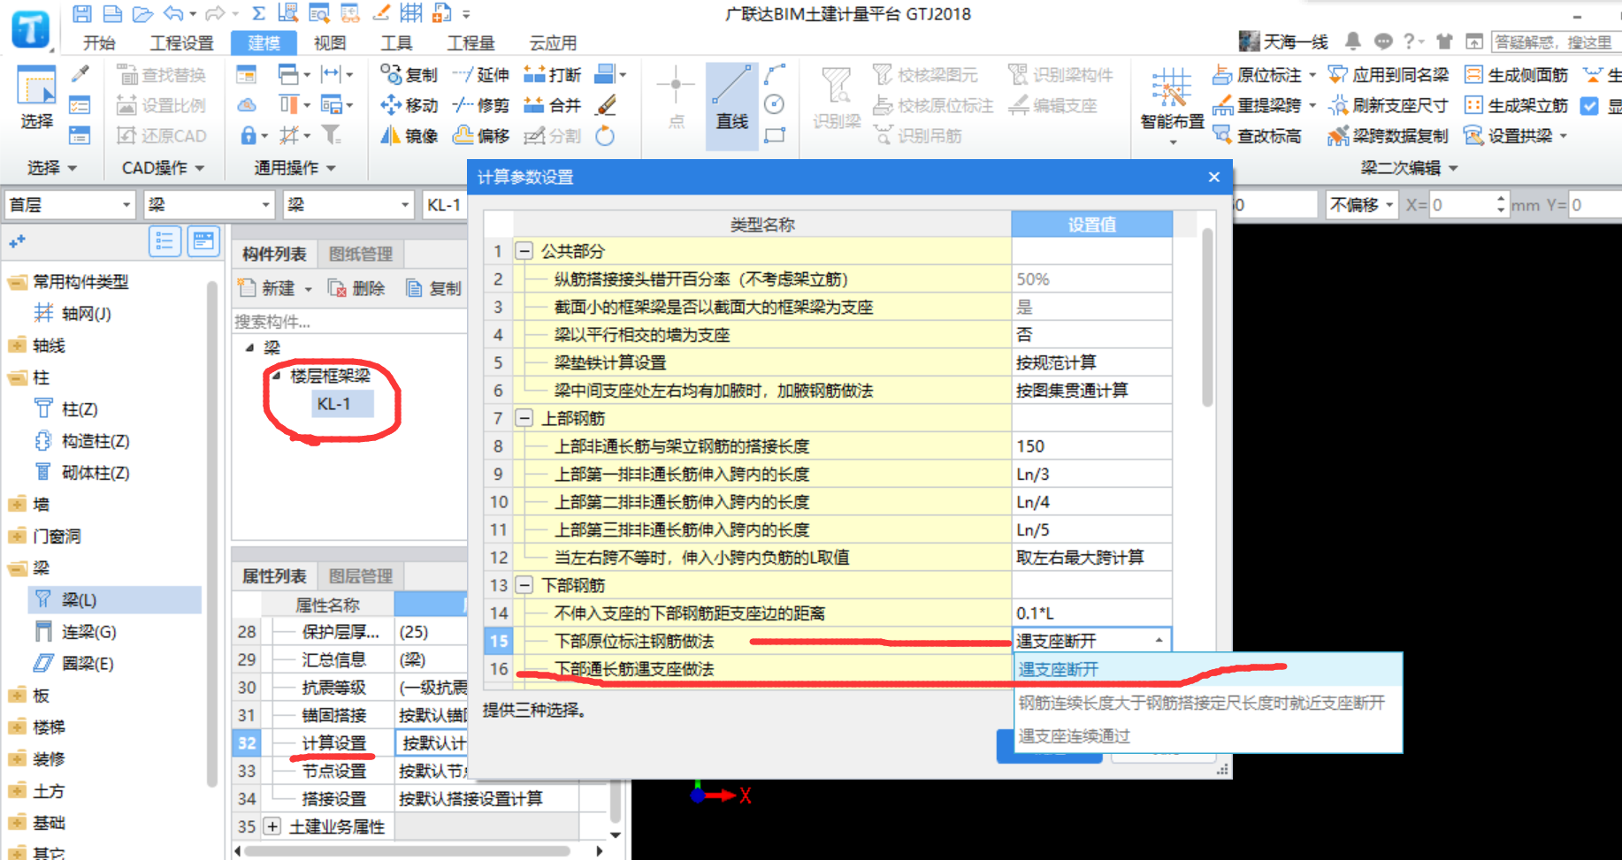This screenshot has height=860, width=1622.
Task: Choose the 延伸 (extend) tool
Action: tap(480, 75)
